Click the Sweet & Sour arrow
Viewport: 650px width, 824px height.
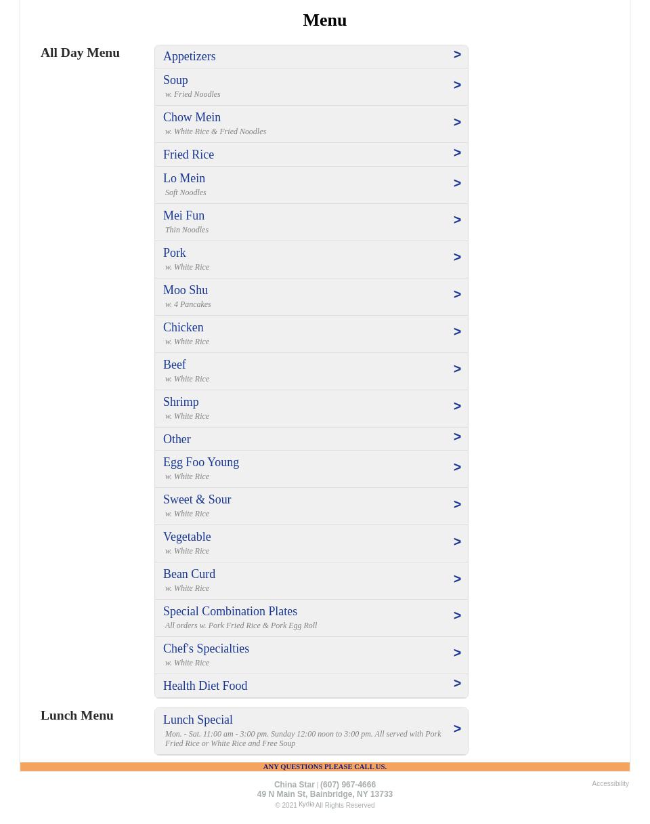[457, 505]
